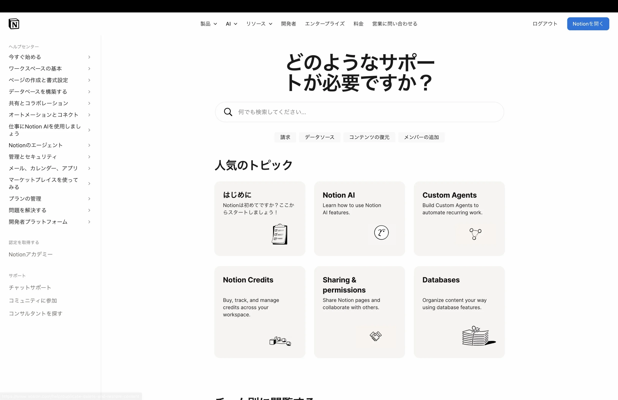The width and height of the screenshot is (618, 400).
Task: Click the Notion logo icon
Action: (x=14, y=24)
